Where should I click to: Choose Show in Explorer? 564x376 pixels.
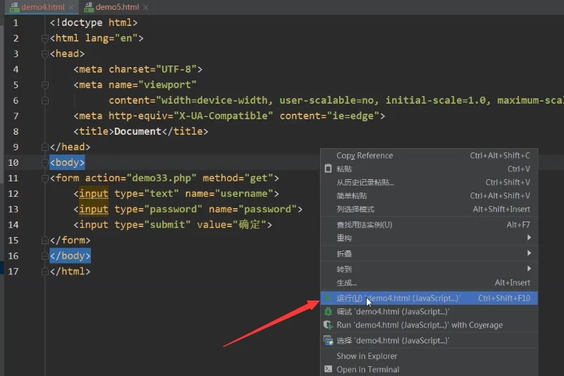click(x=429, y=356)
